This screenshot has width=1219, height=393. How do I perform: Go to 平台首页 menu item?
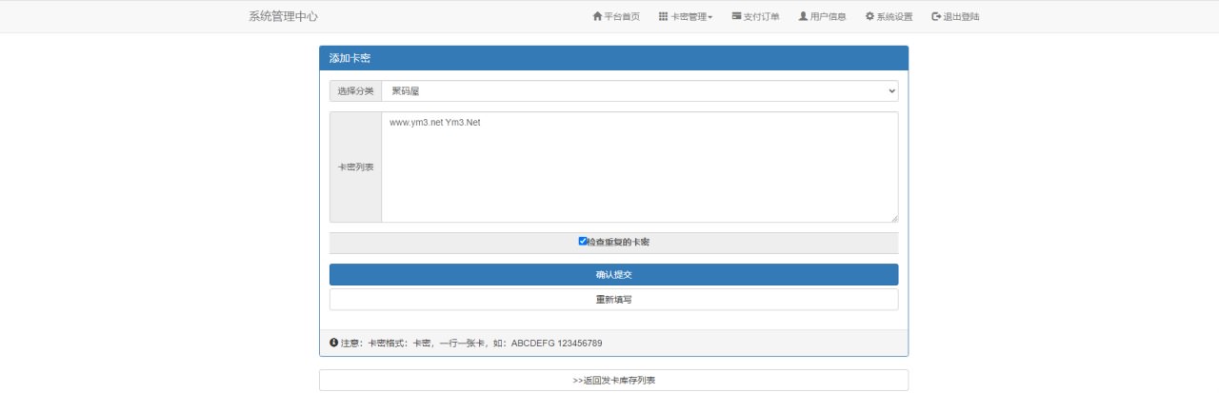[x=616, y=16]
